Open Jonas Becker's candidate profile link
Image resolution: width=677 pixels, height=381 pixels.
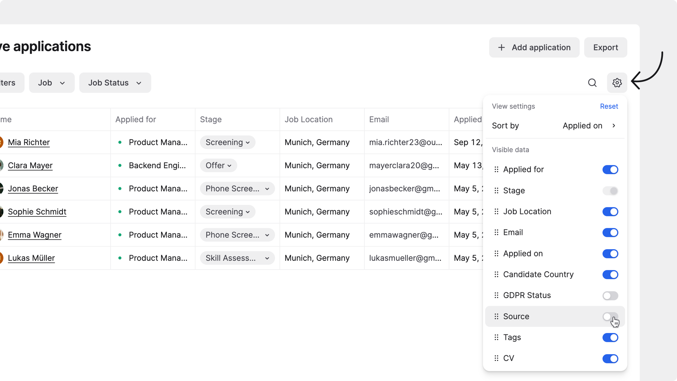(x=33, y=188)
